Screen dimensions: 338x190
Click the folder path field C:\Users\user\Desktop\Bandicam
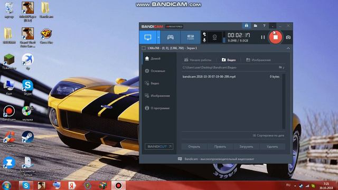pyautogui.click(x=230, y=68)
